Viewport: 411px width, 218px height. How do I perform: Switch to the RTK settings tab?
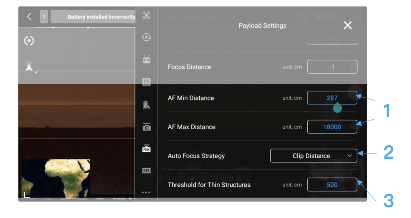click(146, 171)
